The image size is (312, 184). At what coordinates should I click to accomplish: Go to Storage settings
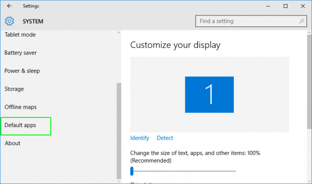click(14, 89)
